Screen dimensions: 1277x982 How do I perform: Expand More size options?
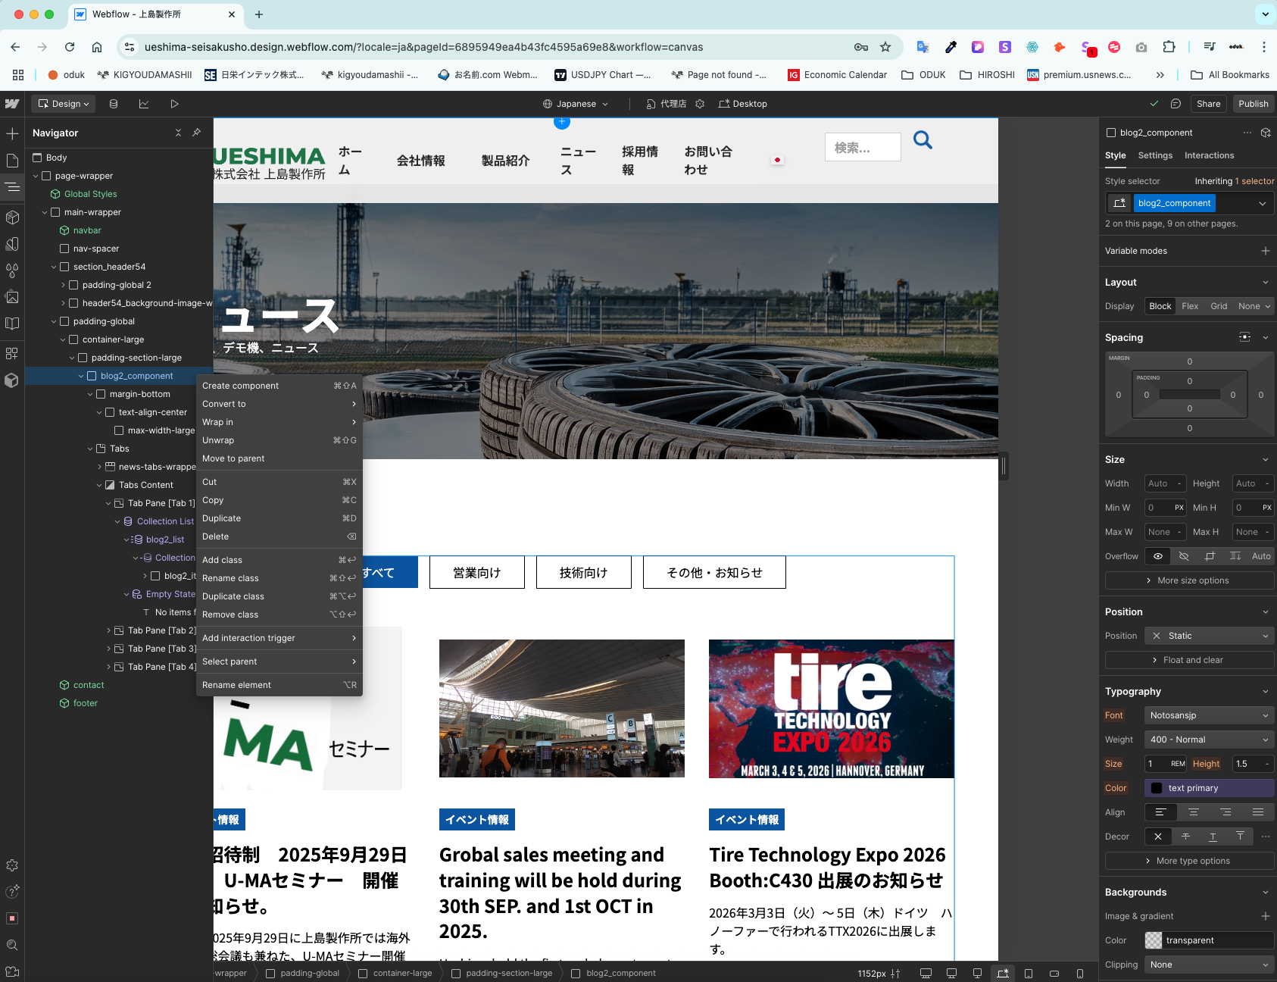click(x=1189, y=580)
